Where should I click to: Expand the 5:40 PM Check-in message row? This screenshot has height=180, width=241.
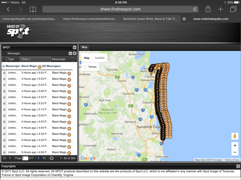[4, 91]
